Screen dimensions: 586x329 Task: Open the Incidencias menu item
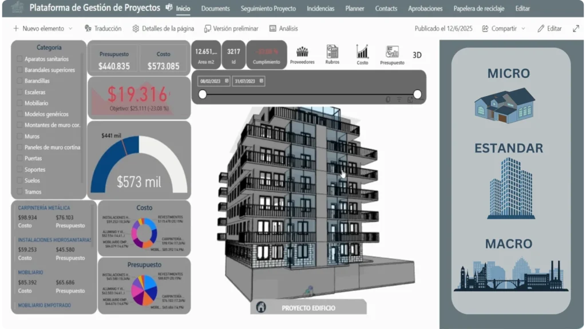coord(320,9)
